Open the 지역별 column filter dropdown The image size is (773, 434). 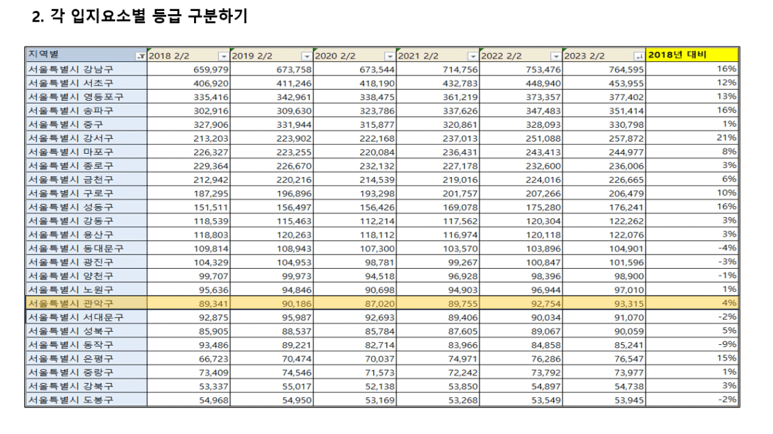[x=141, y=56]
